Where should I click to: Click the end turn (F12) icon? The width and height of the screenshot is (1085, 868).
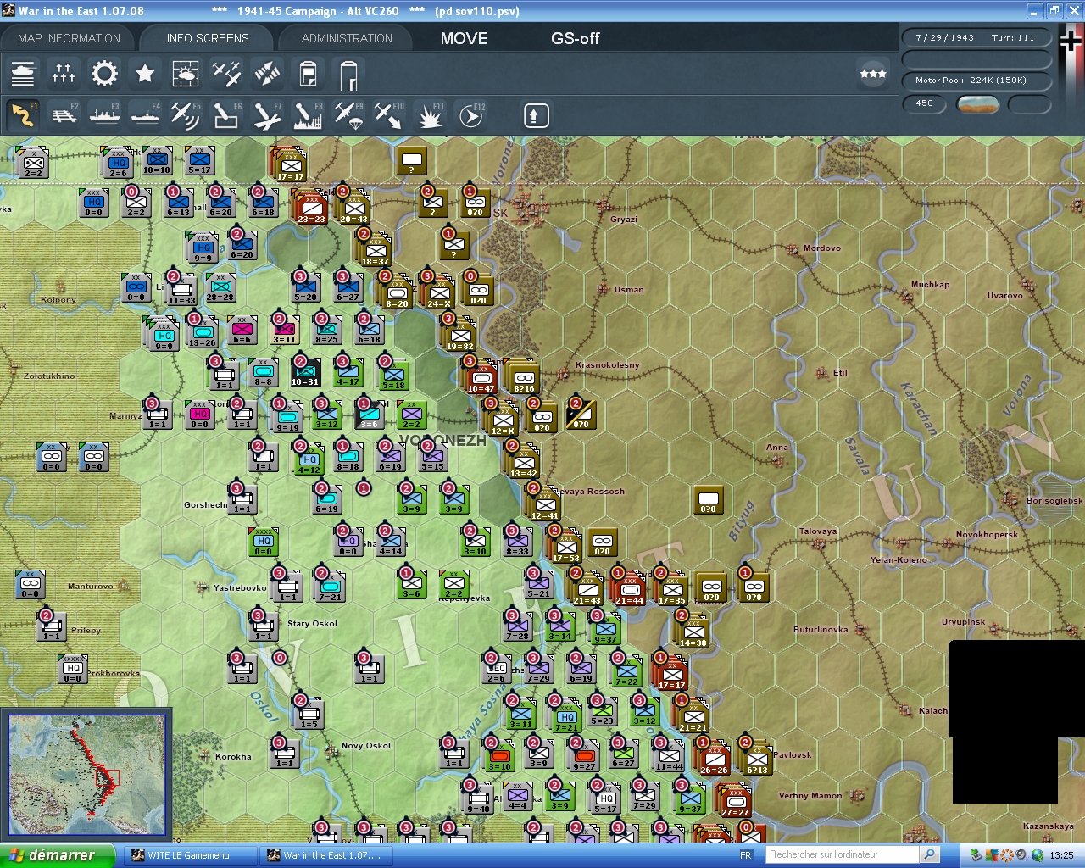tap(471, 114)
